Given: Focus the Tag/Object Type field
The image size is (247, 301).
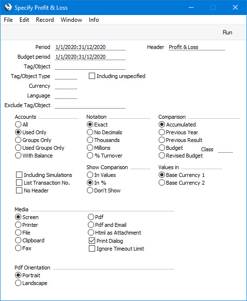Looking at the screenshot, I should (x=66, y=76).
